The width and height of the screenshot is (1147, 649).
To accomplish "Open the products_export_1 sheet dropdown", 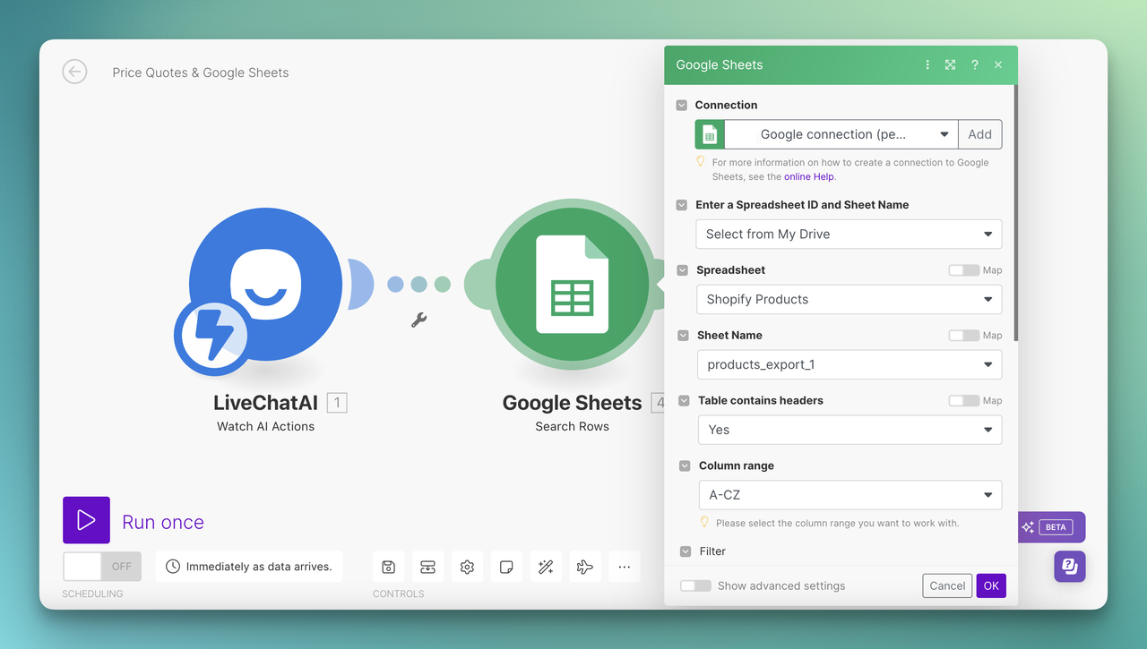I will tap(849, 364).
